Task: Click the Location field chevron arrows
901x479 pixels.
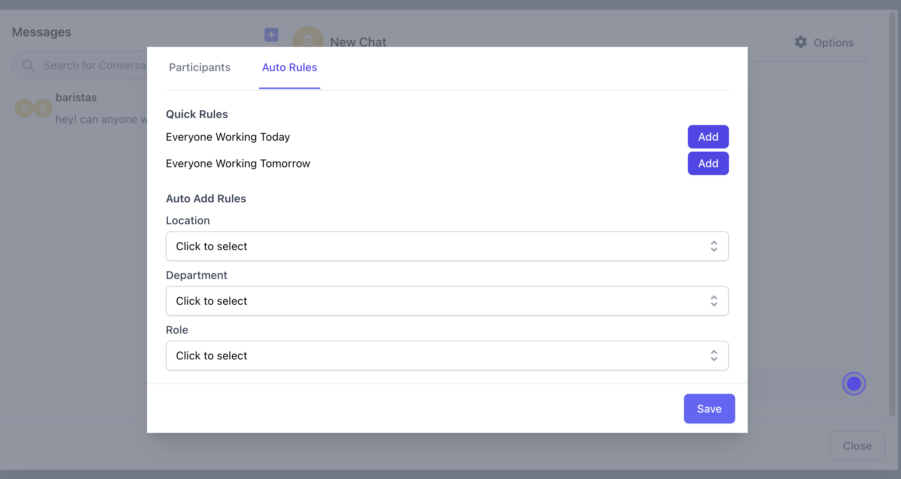Action: click(x=714, y=246)
